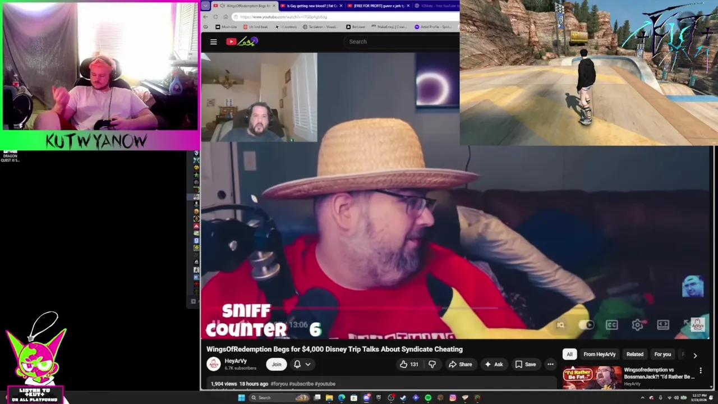The height and width of the screenshot is (404, 718).
Task: Dislike the video with thumbs down
Action: point(432,364)
